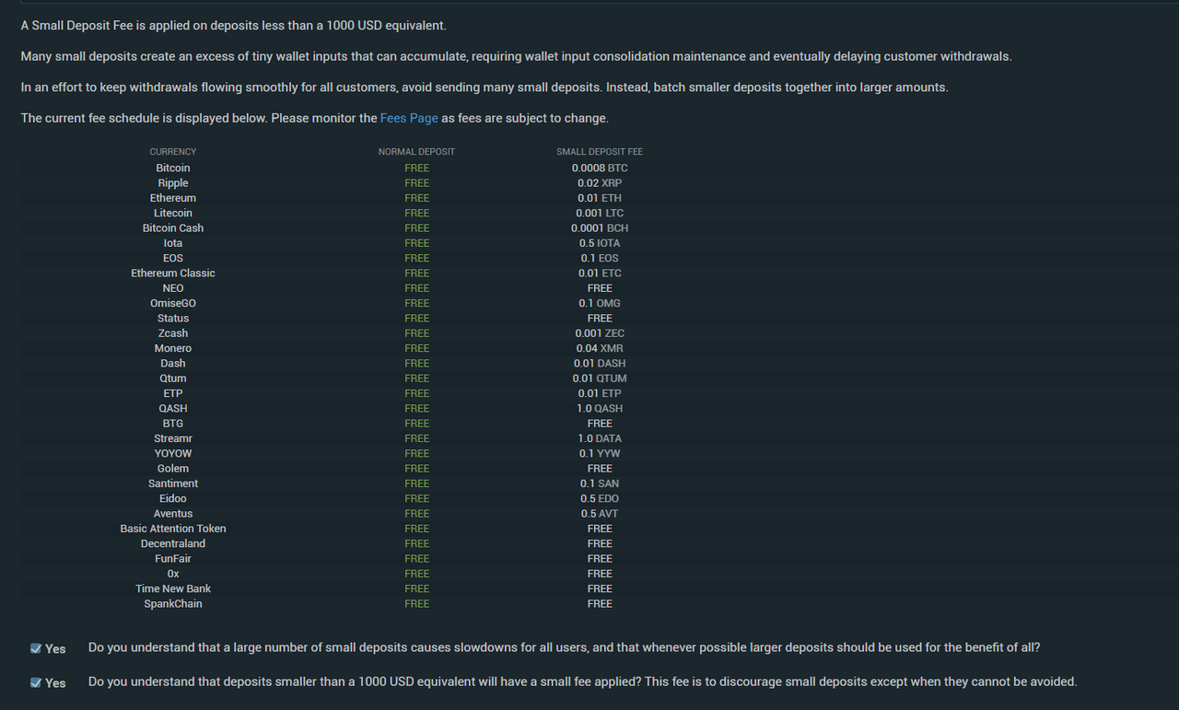Select OmiseGO in the currency column
Image resolution: width=1179 pixels, height=710 pixels.
pyautogui.click(x=173, y=303)
